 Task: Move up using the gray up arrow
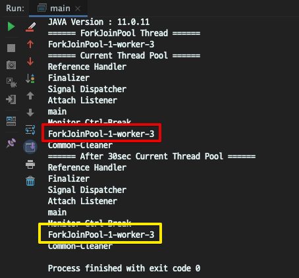pos(30,96)
